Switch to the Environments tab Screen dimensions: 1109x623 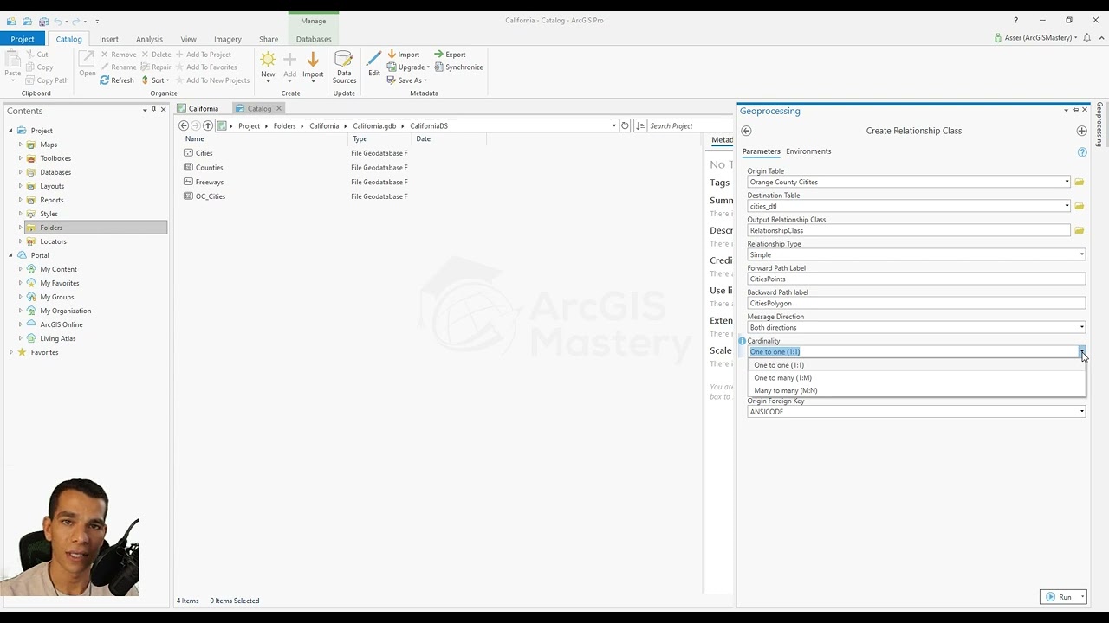(x=808, y=151)
